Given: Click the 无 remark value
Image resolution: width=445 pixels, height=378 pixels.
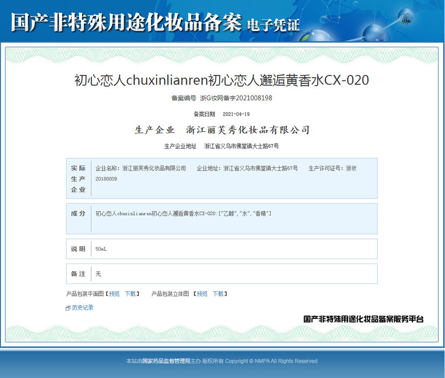Looking at the screenshot, I should click(x=98, y=274).
